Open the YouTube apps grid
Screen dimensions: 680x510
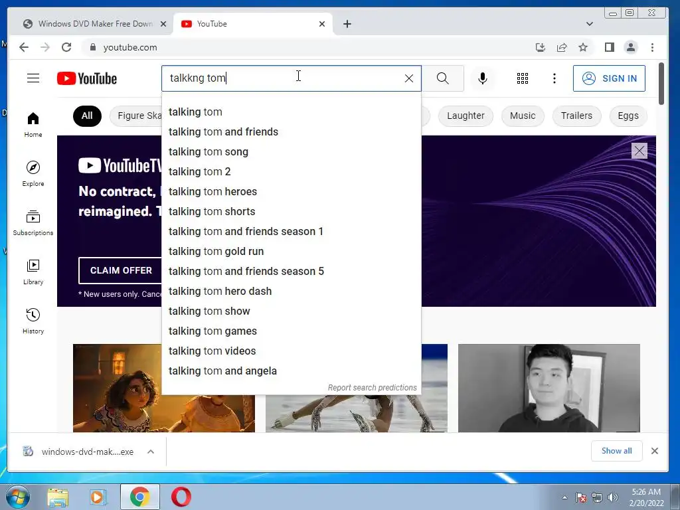click(522, 78)
